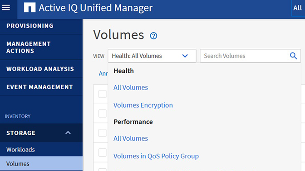Click the Health group heading in dropdown
The height and width of the screenshot is (171, 305).
tap(124, 71)
